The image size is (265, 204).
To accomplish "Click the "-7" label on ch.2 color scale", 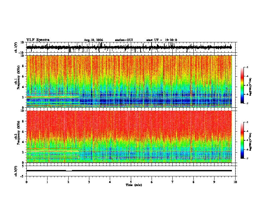I will point(247,159).
